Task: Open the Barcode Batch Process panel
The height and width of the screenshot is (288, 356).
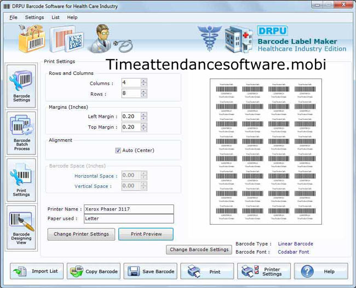Action: pos(21,133)
